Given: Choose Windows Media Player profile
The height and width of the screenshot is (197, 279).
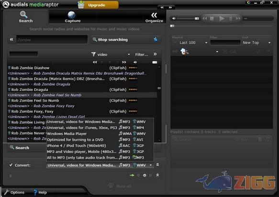Looking at the screenshot, I should click(100, 134).
